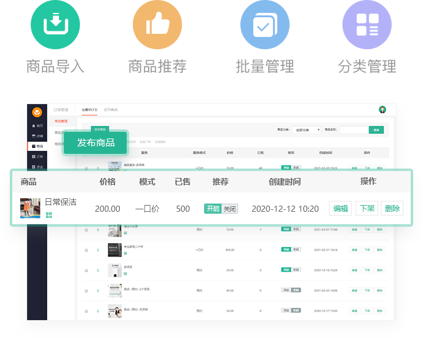Screen dimensions: 423x338
Task: Click the 2021-02-21 14:18 date cell
Action: [326, 250]
